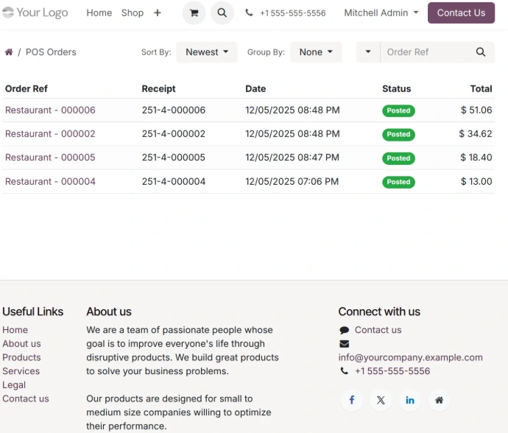Open the Mitchell Admin user menu
508x433 pixels.
tap(381, 13)
